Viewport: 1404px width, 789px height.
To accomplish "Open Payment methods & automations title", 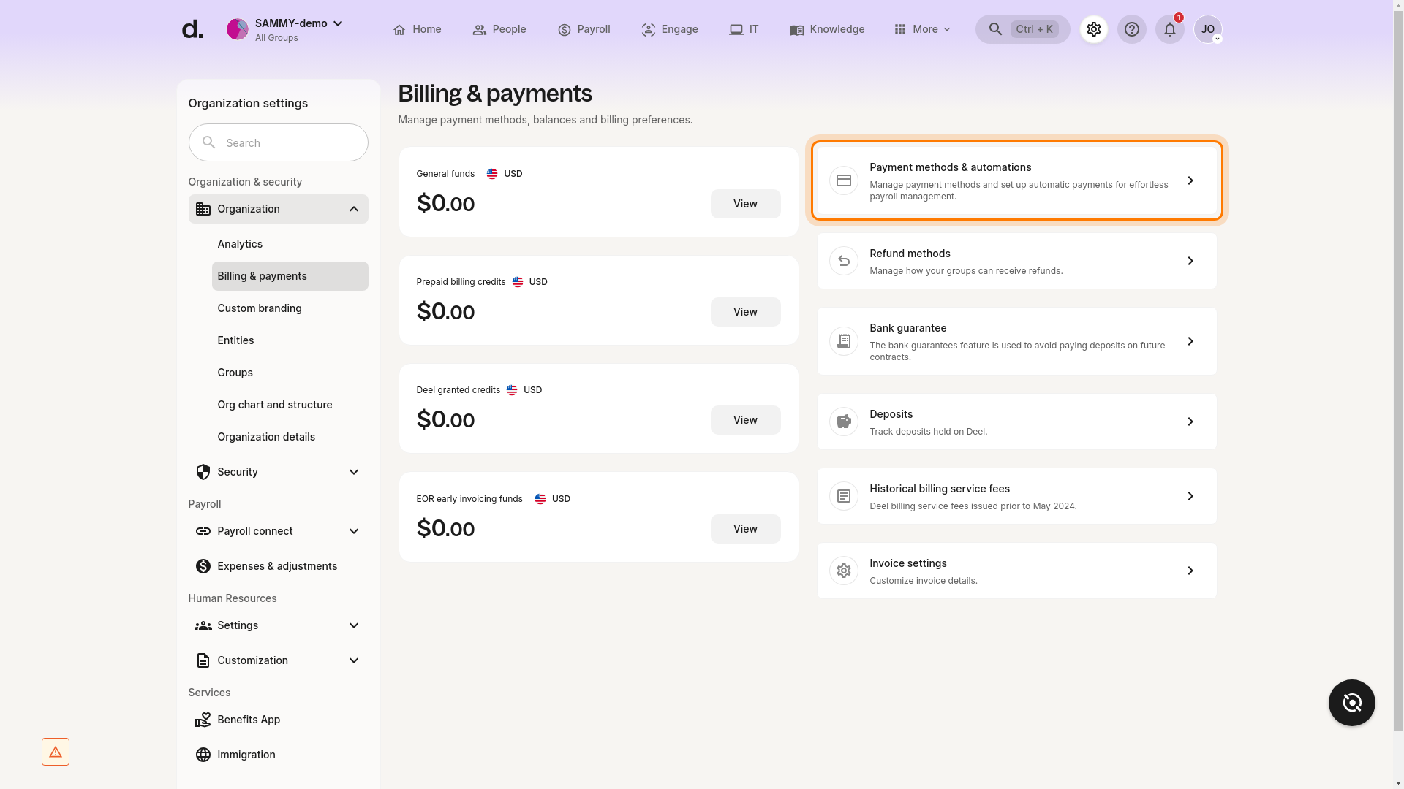I will 951,167.
